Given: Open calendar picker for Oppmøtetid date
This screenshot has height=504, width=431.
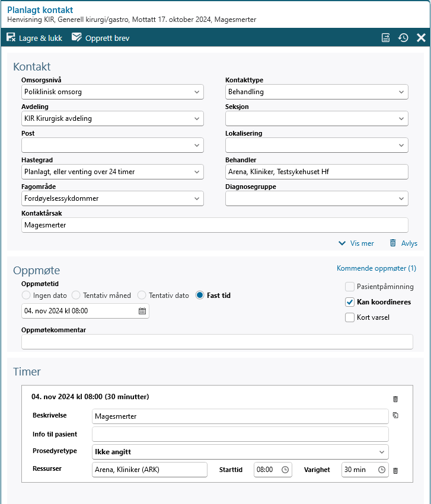Looking at the screenshot, I should coord(142,311).
